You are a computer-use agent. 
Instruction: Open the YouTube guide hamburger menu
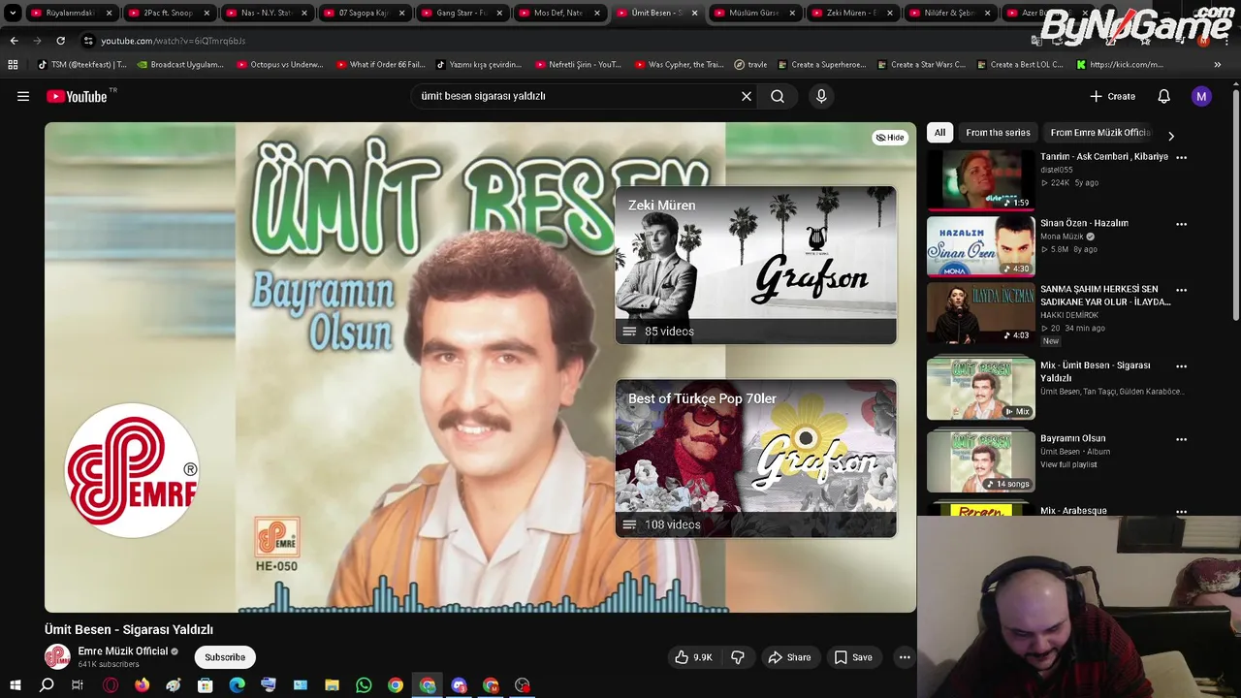click(23, 96)
